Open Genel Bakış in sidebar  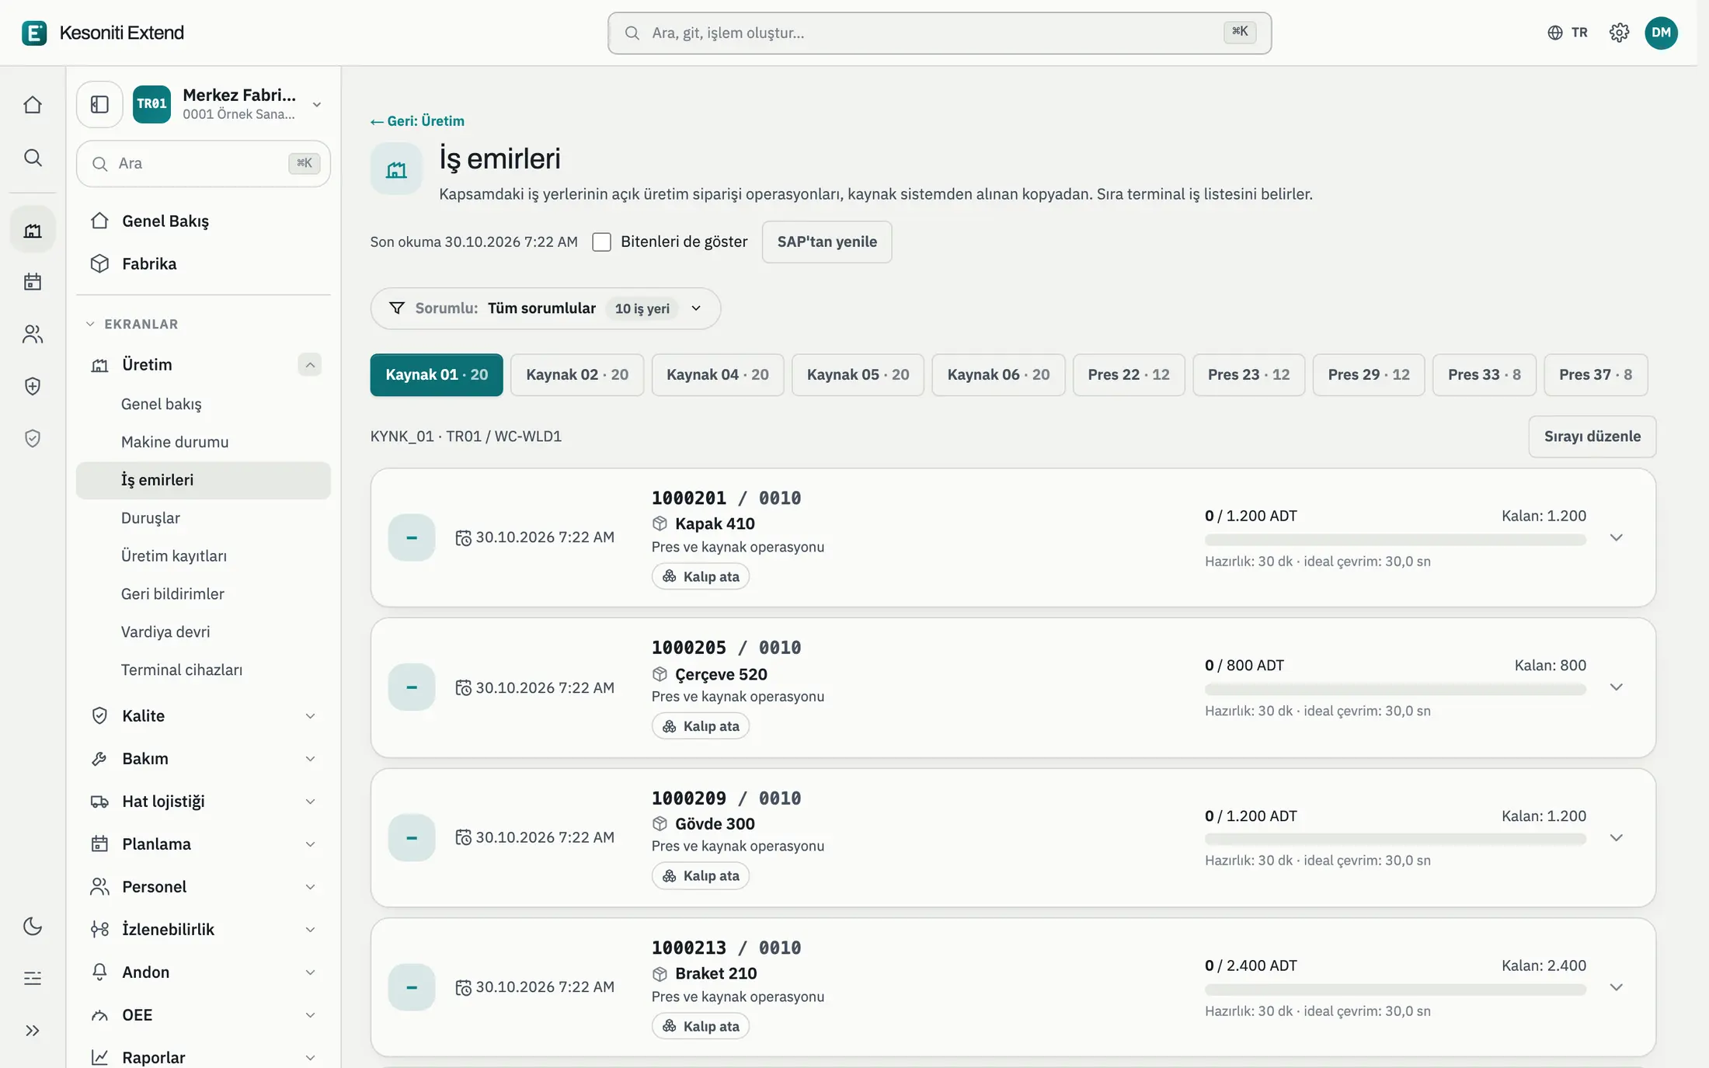point(204,221)
